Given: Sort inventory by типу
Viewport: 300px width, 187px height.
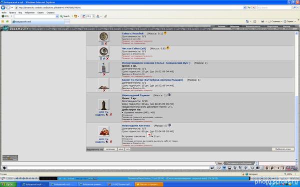Looking at the screenshot, I should [x=127, y=149].
